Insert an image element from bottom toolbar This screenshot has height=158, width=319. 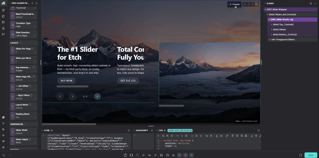(161, 155)
